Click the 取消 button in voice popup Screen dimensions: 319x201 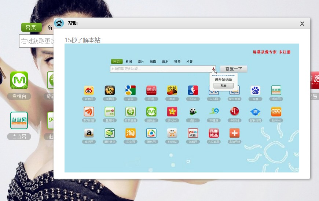click(223, 86)
